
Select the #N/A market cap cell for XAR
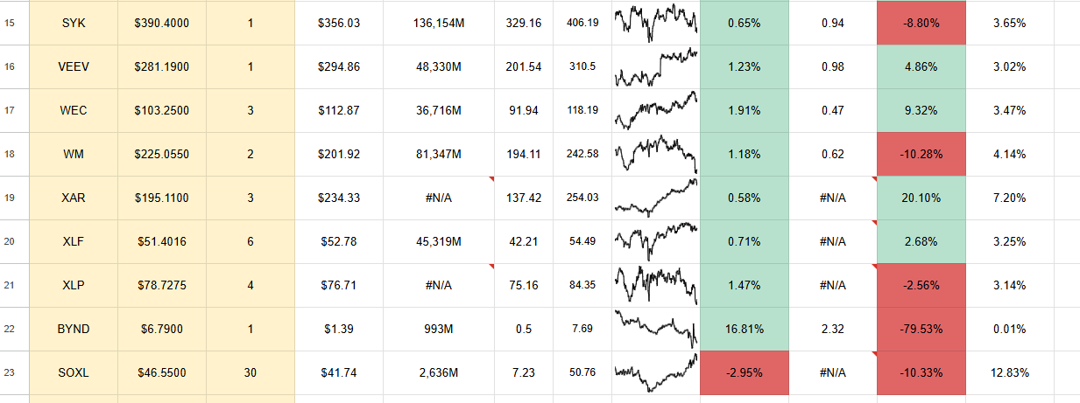coord(439,198)
